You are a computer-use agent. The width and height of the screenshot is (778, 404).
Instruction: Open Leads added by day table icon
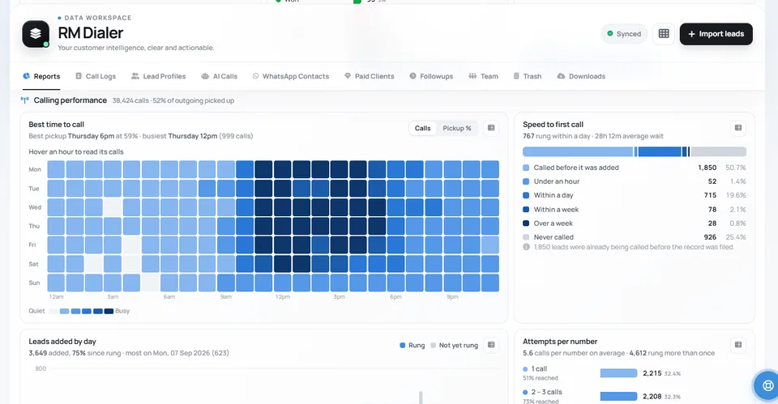491,345
